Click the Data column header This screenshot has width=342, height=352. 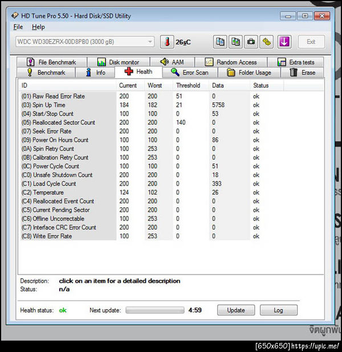click(229, 85)
